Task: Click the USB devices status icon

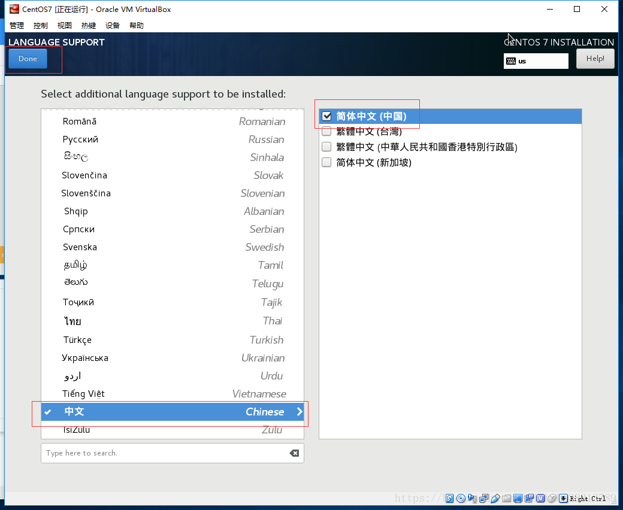Action: coord(495,499)
